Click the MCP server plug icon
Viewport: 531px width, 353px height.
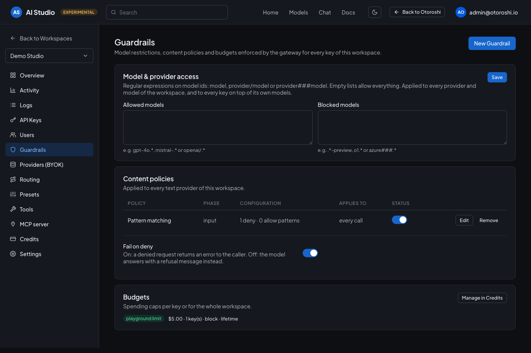pos(13,224)
